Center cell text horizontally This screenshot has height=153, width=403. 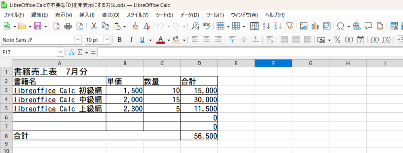pyautogui.click(x=207, y=40)
